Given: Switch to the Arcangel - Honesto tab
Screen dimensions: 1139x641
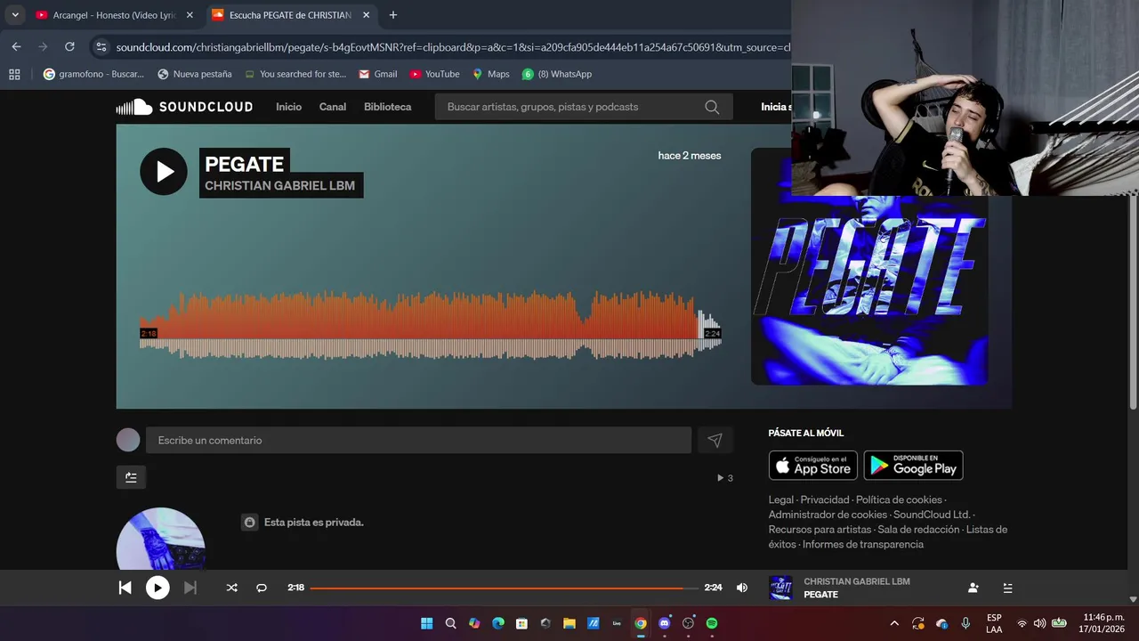Looking at the screenshot, I should point(114,15).
